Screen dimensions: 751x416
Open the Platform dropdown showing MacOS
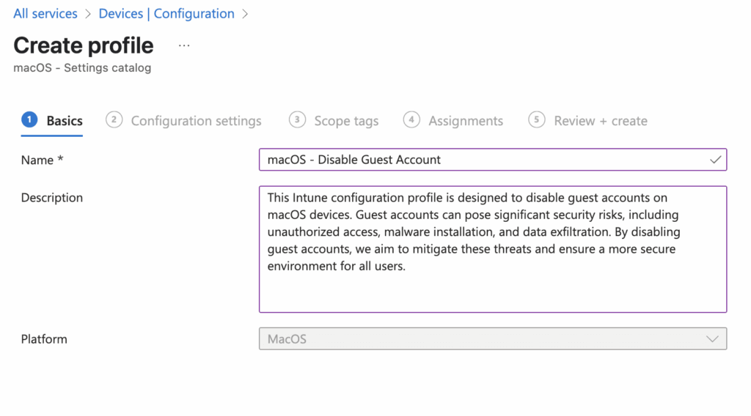click(484, 339)
